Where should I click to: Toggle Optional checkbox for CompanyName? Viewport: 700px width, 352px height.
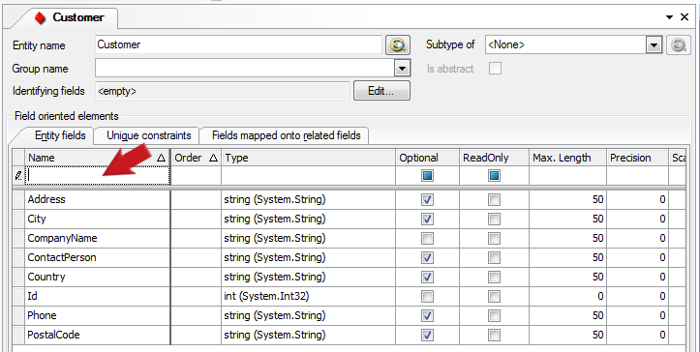(427, 238)
